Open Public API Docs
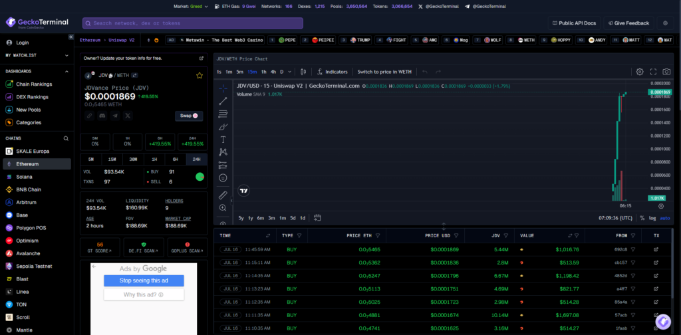Screen dimensions: 681x335 click(x=574, y=23)
